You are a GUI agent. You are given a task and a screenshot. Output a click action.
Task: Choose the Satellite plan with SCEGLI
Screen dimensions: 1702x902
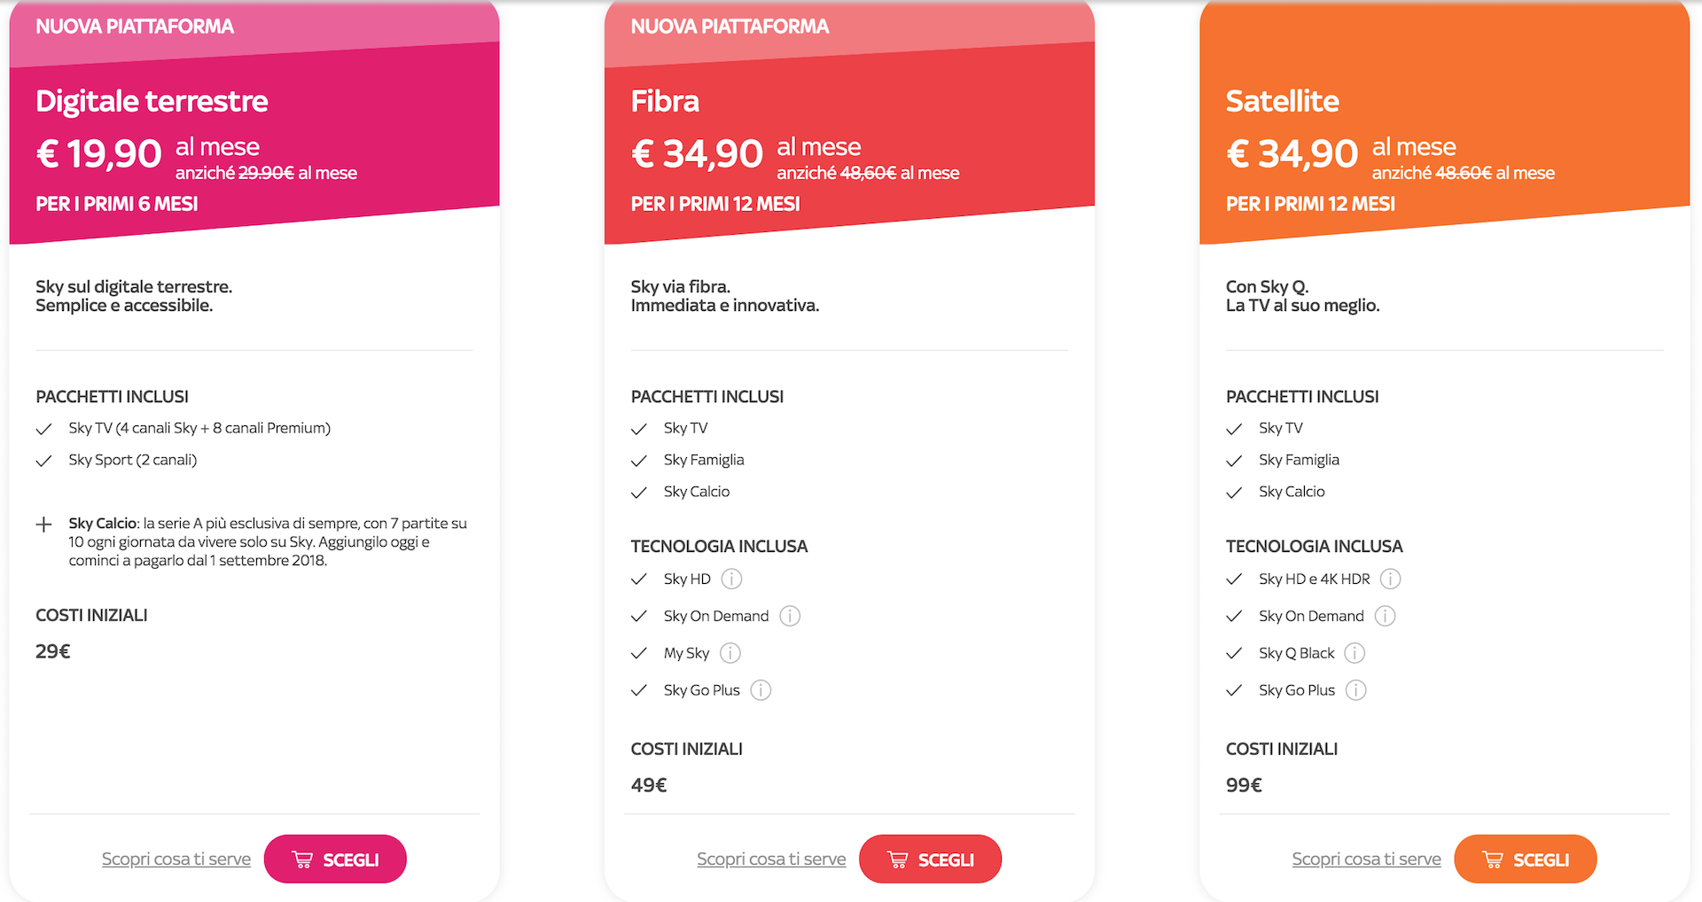tap(1525, 859)
